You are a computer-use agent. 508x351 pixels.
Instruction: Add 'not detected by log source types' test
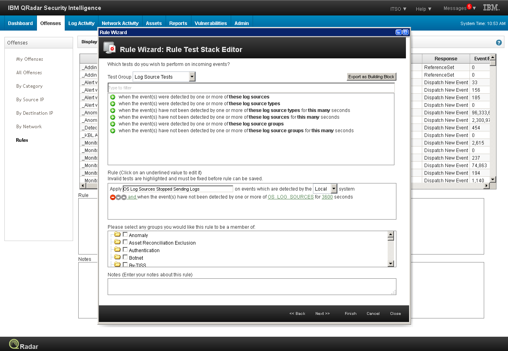[113, 110]
